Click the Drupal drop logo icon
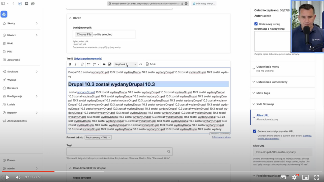324x182 pixels. pyautogui.click(x=4, y=14)
